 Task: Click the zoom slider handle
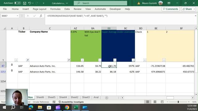pos(178,102)
